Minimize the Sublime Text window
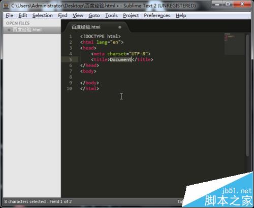254x208 pixels. click(x=217, y=4)
